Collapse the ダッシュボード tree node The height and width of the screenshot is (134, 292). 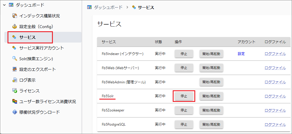point(4,5)
